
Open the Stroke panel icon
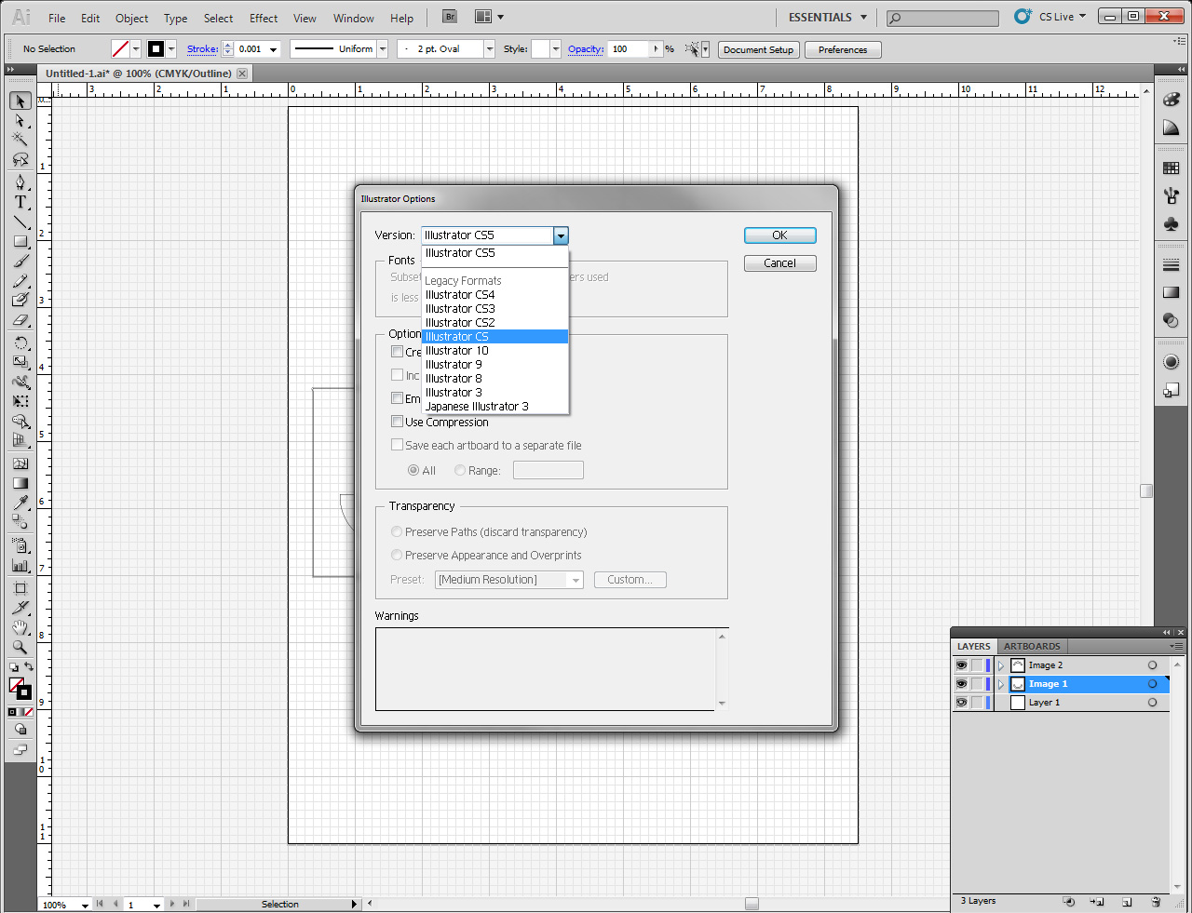pyautogui.click(x=1172, y=265)
